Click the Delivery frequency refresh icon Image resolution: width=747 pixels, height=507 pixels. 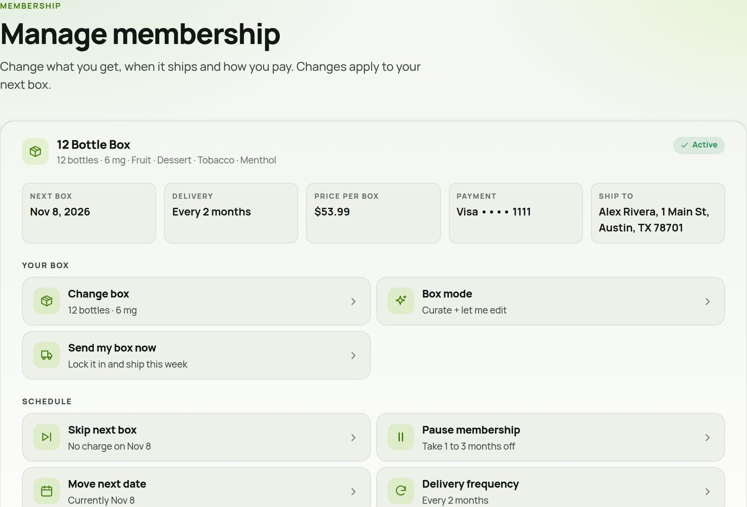click(401, 491)
